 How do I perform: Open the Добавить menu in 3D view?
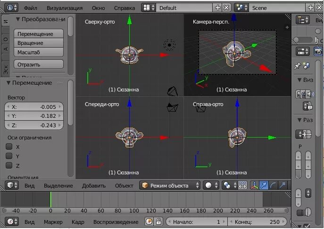[x=94, y=186]
